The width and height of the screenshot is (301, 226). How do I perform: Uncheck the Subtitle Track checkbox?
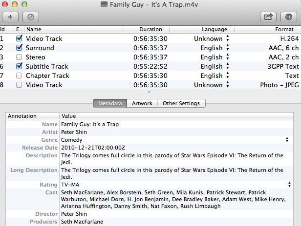19,66
